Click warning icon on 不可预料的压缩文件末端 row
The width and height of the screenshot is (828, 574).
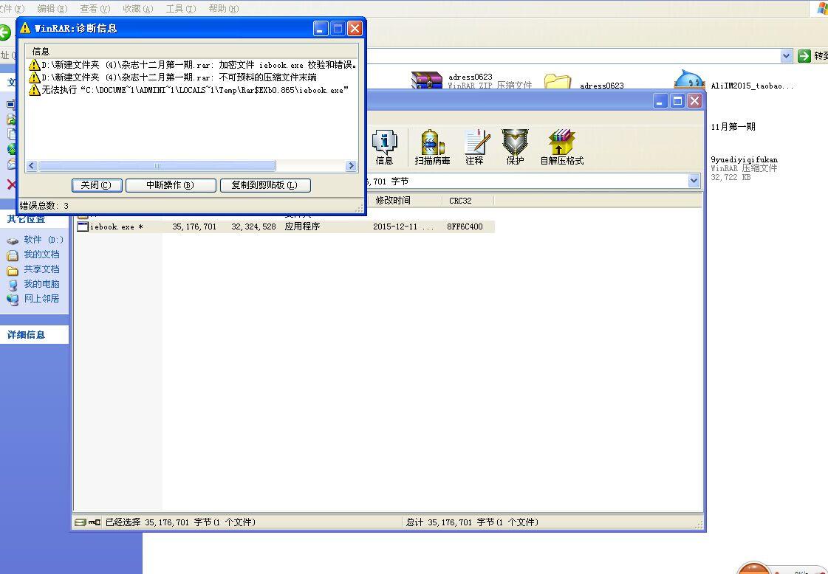34,77
